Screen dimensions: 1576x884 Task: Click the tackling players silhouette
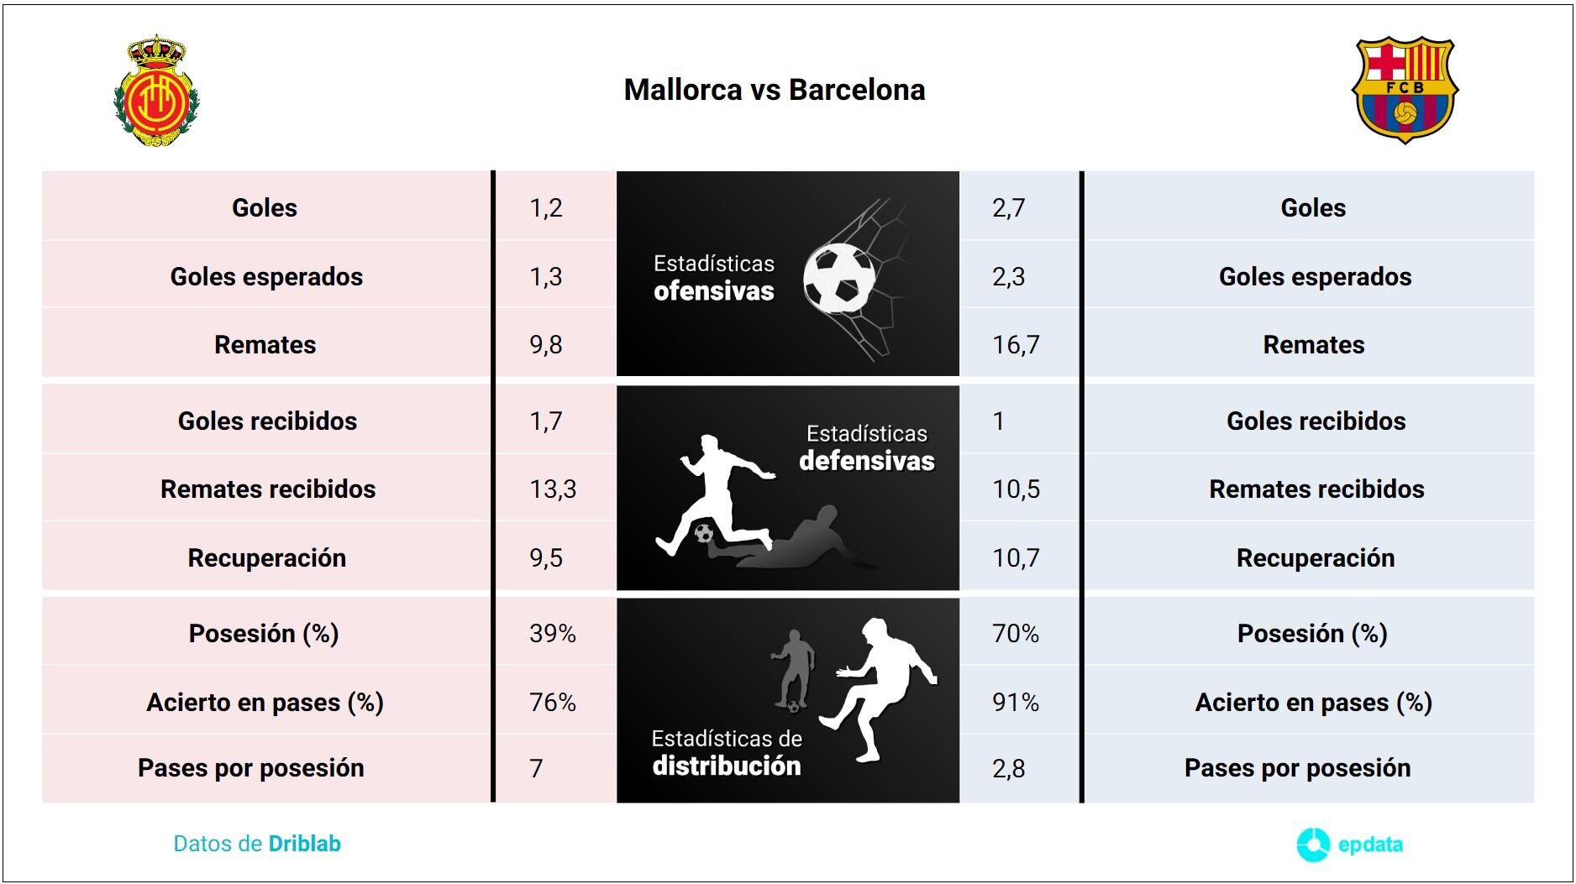(739, 504)
